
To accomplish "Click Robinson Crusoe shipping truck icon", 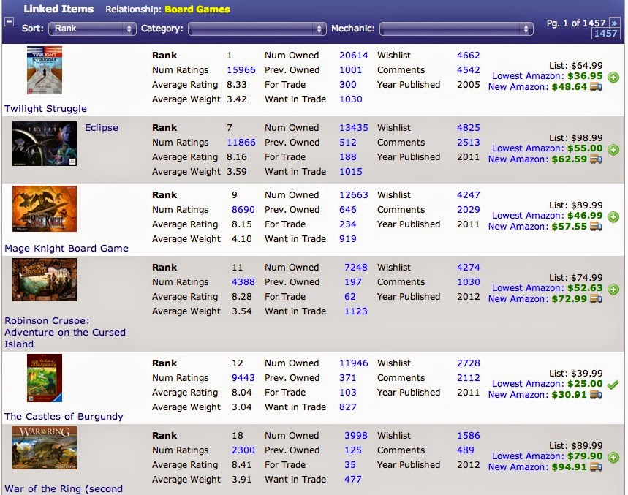I will pos(596,299).
